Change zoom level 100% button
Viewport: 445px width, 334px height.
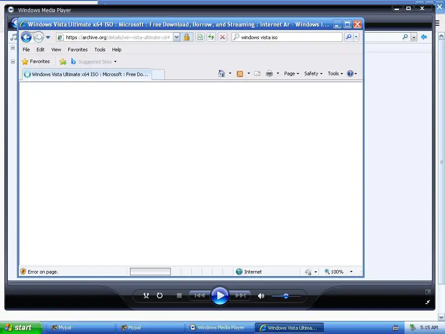[x=334, y=272]
